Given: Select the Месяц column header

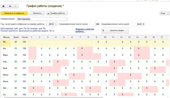Looking at the screenshot, I should [x=6, y=37].
